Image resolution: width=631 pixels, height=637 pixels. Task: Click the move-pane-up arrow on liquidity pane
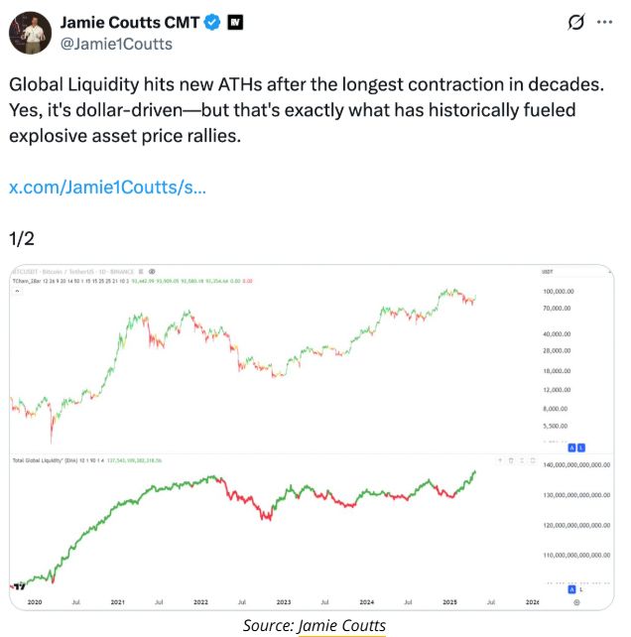pos(499,460)
